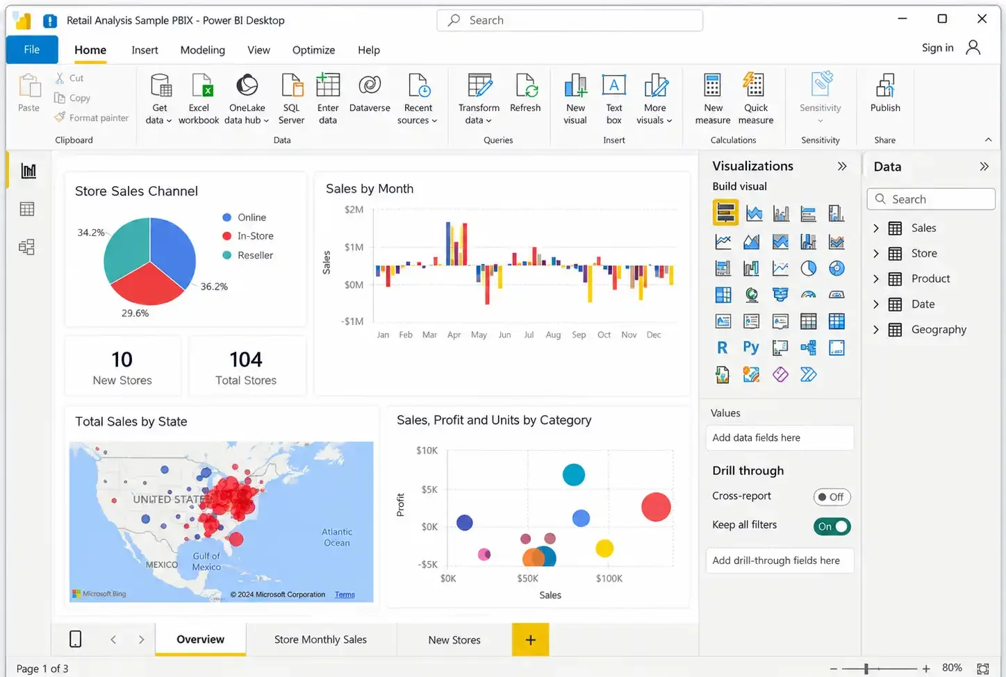This screenshot has height=677, width=1006.
Task: Collapse the Visualizations pane
Action: pyautogui.click(x=842, y=166)
